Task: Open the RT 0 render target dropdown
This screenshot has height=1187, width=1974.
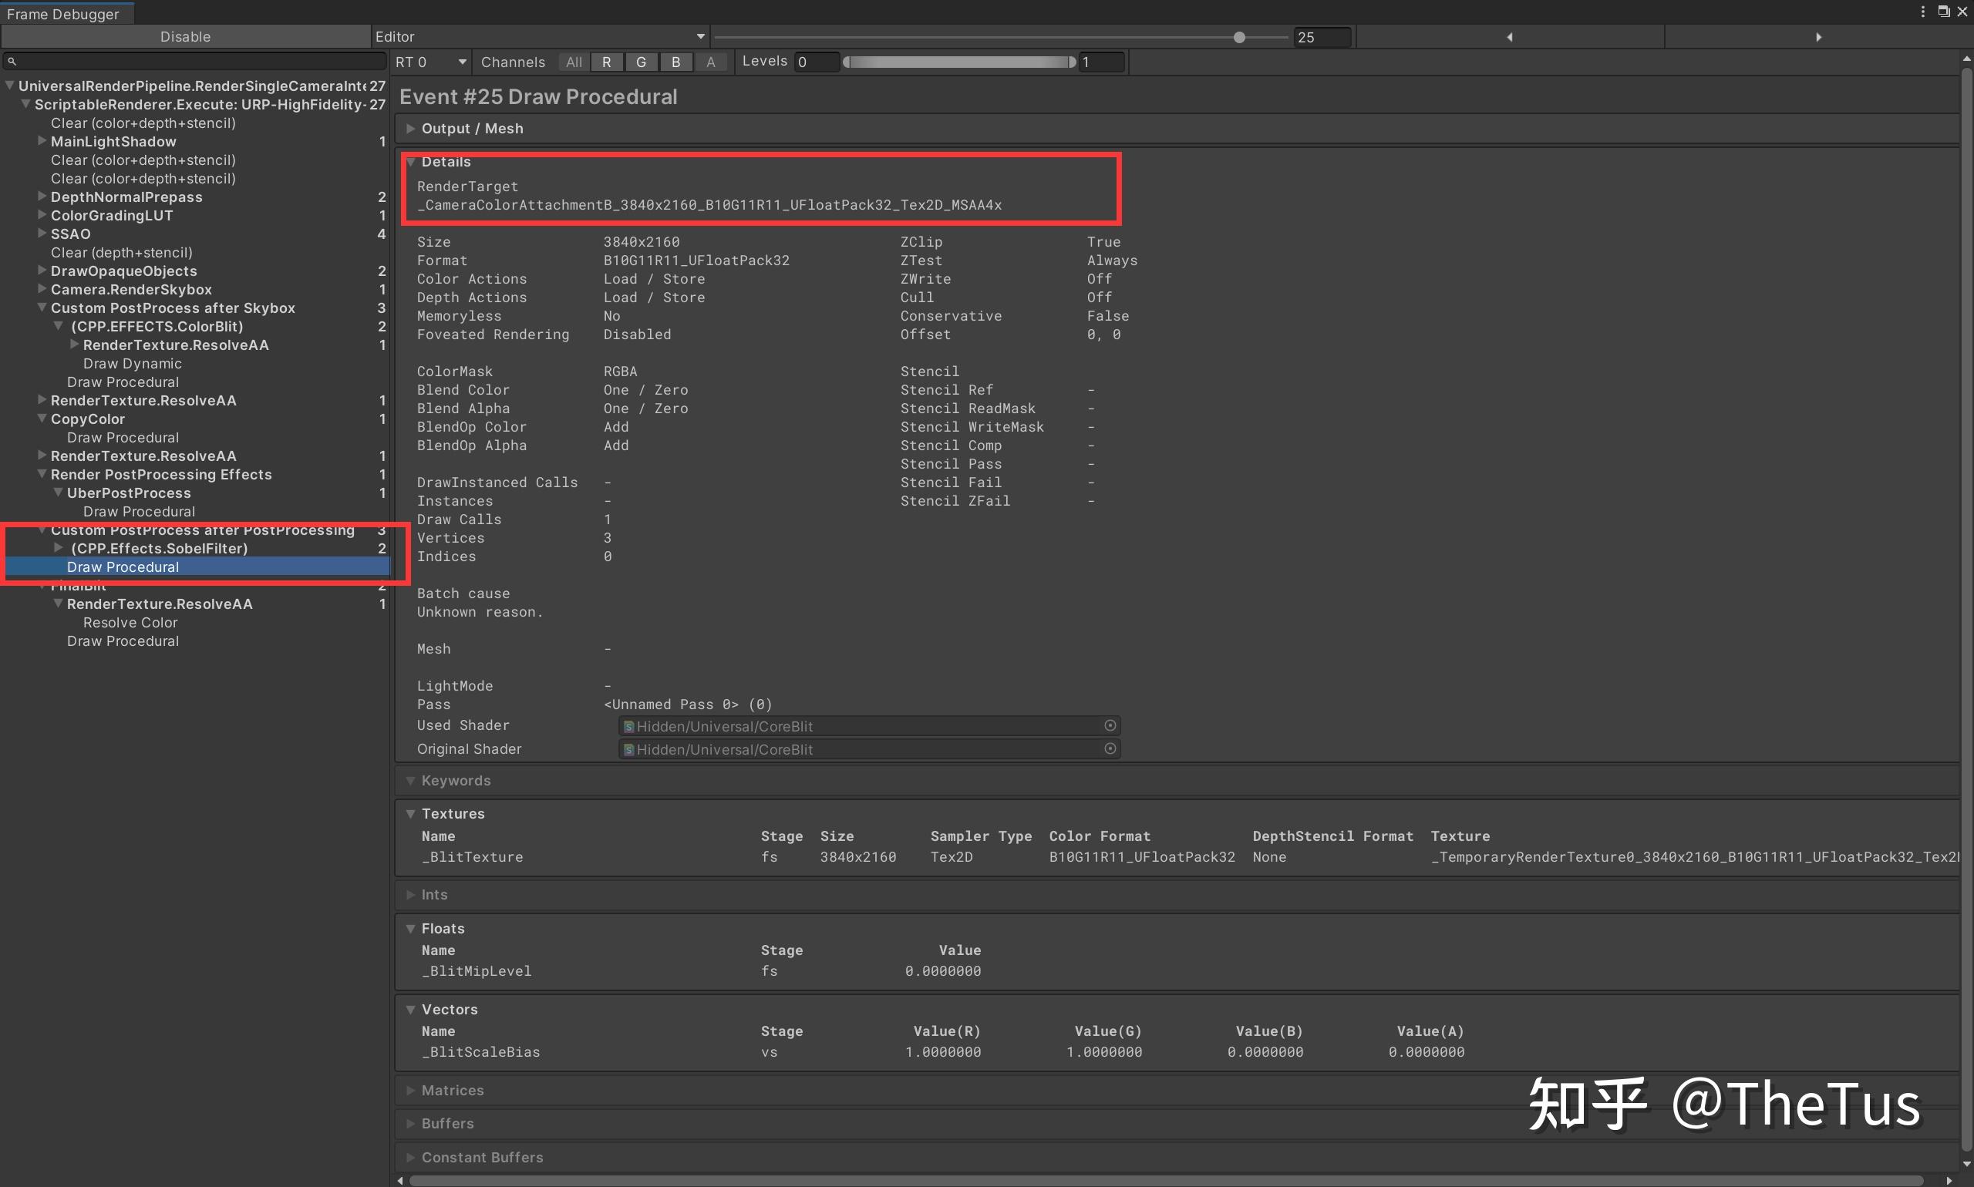Action: click(430, 62)
